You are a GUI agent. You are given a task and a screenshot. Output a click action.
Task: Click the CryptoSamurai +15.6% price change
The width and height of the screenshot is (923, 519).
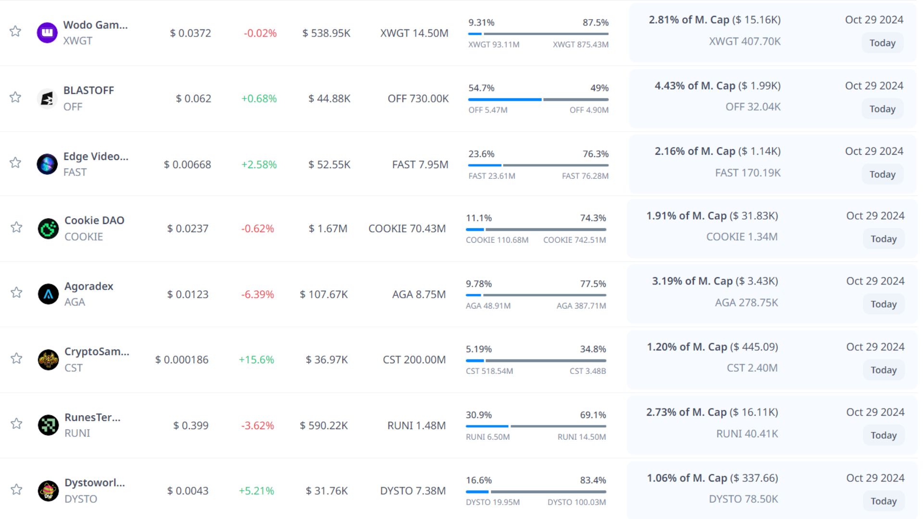point(256,360)
